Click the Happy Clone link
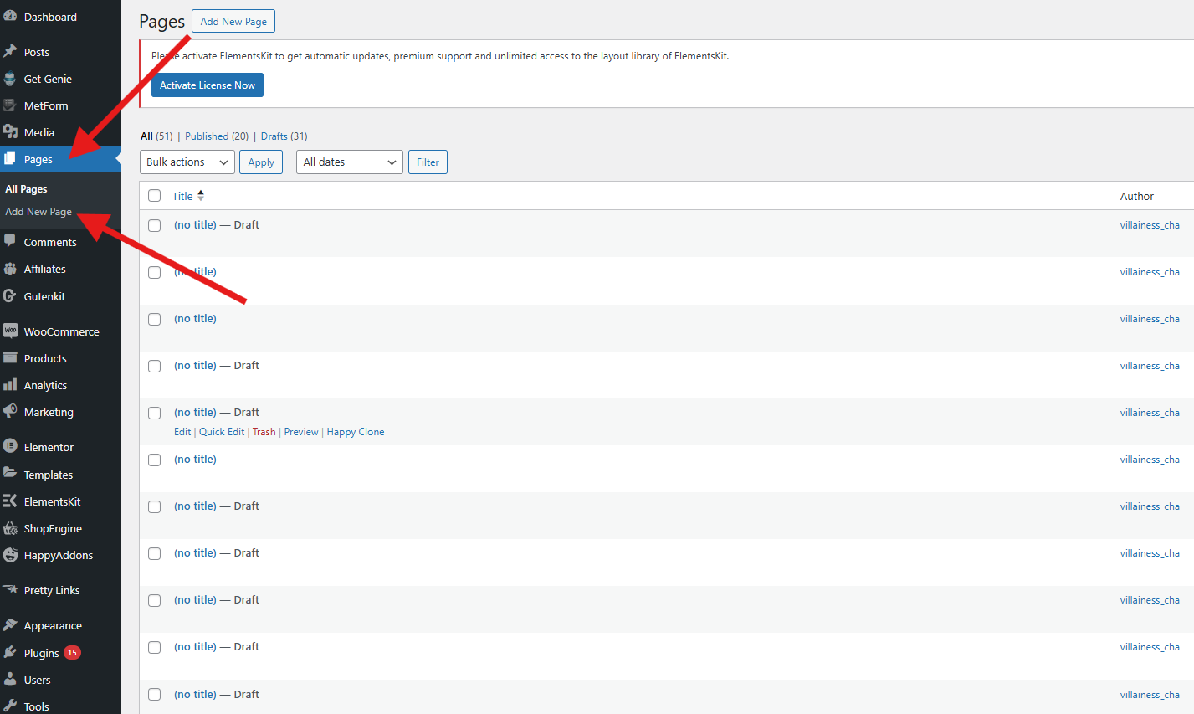1194x714 pixels. (x=356, y=432)
